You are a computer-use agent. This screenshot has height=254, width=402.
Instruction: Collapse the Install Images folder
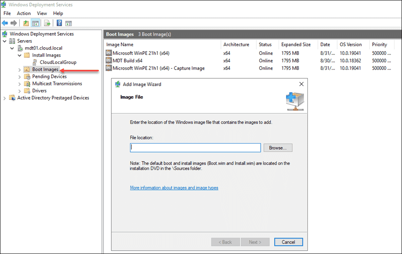(x=19, y=55)
